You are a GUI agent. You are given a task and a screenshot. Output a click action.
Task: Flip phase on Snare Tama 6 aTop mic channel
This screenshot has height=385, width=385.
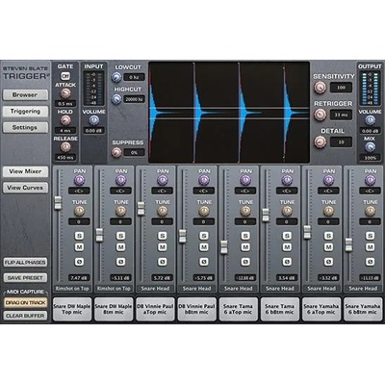click(245, 262)
